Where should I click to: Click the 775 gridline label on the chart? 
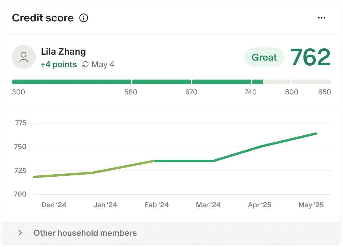point(20,123)
